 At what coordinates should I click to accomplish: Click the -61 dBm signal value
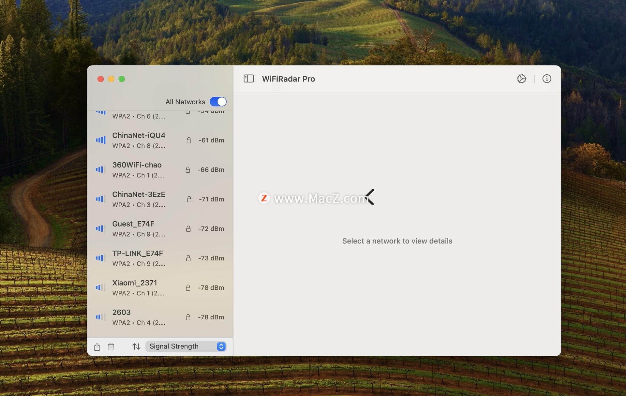[x=211, y=140]
